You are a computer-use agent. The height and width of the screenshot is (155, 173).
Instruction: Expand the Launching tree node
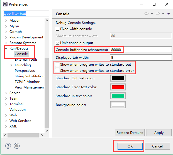click(x=11, y=65)
